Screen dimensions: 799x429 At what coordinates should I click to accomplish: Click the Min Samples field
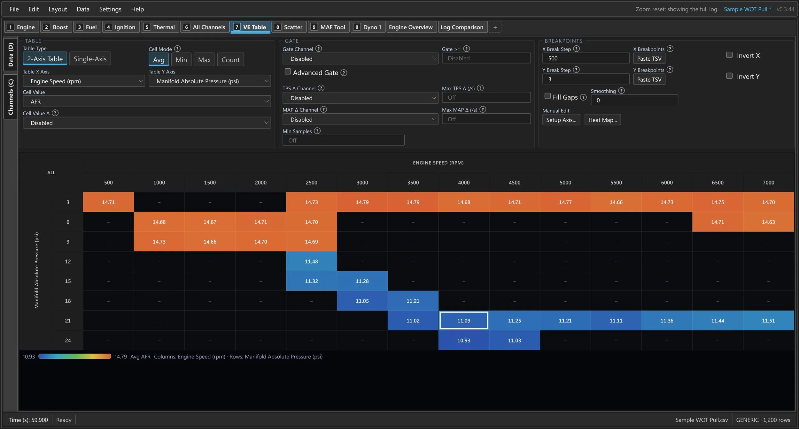click(344, 140)
